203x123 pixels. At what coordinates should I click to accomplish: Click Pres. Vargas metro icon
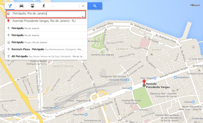pos(155,78)
